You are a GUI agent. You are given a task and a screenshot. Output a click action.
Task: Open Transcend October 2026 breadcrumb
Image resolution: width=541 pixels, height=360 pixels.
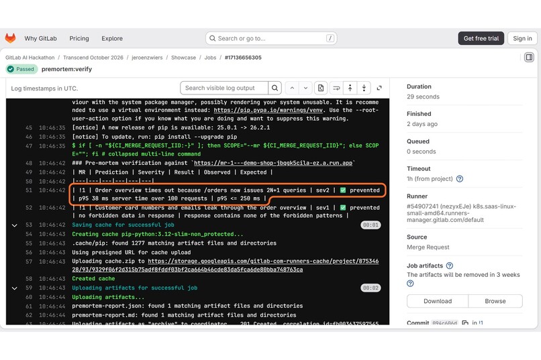click(x=93, y=58)
